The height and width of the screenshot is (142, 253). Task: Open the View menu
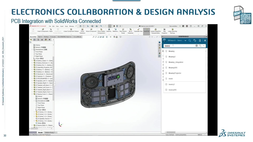pyautogui.click(x=57, y=26)
